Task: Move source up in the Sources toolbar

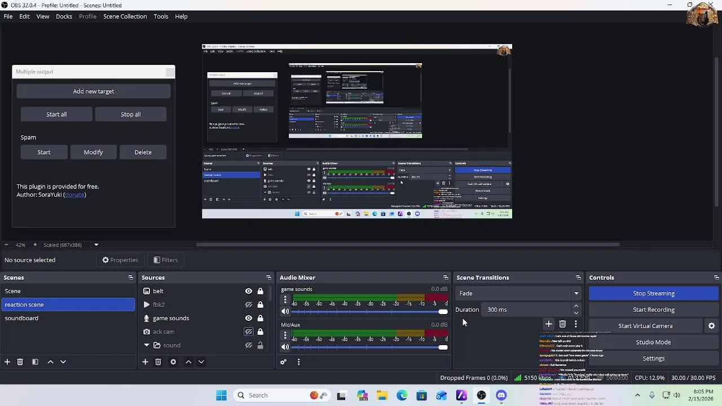Action: (x=188, y=362)
